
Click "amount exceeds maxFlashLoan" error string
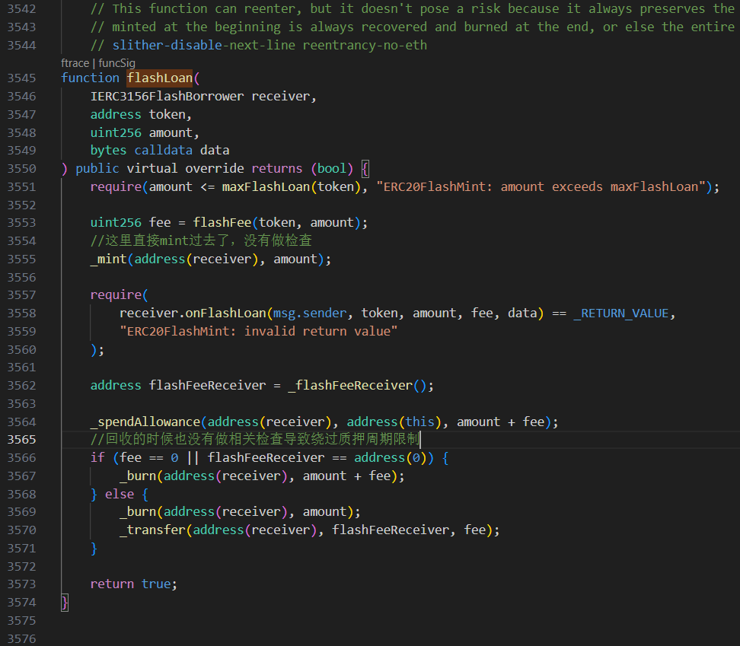pos(541,186)
